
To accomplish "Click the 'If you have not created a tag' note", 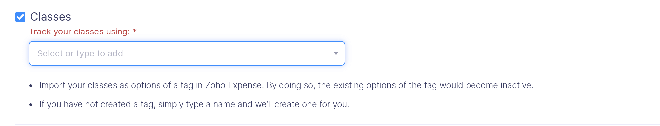I will click(x=194, y=104).
